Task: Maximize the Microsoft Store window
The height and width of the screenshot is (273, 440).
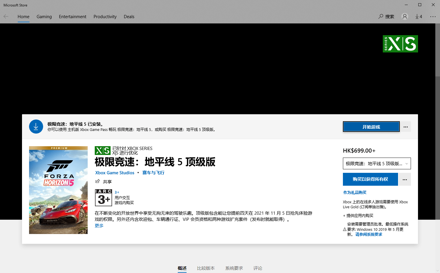Action: [420, 5]
